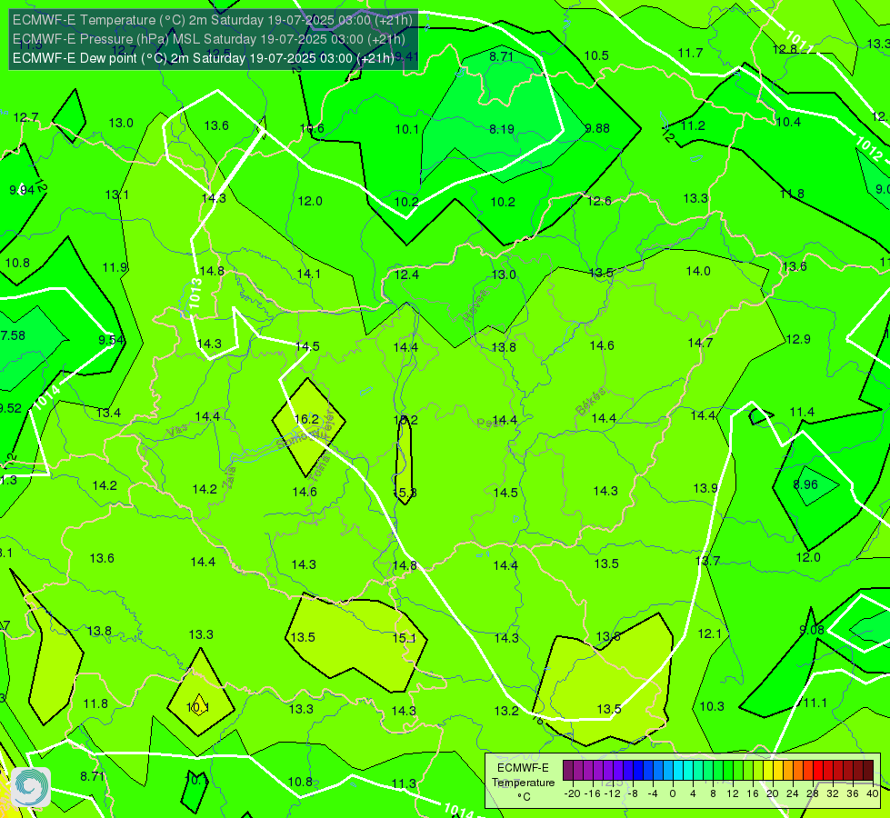890x818 pixels.
Task: Click the 8.96 temperature value
Action: tap(805, 484)
